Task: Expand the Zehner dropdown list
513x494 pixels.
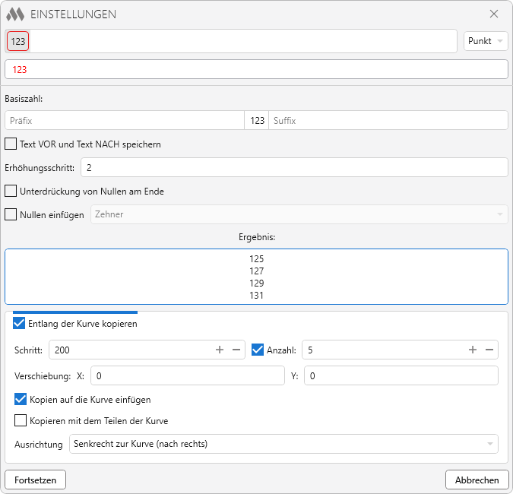Action: tap(299, 214)
